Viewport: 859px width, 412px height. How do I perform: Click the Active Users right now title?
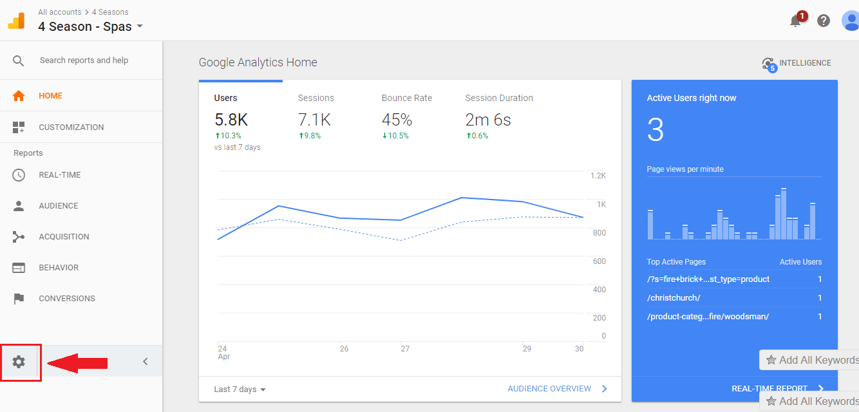(692, 98)
